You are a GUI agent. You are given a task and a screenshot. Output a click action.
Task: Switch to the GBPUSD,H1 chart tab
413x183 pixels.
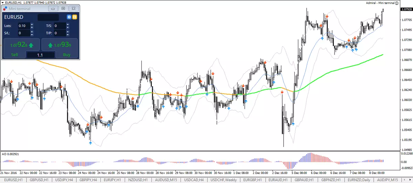coord(39,180)
